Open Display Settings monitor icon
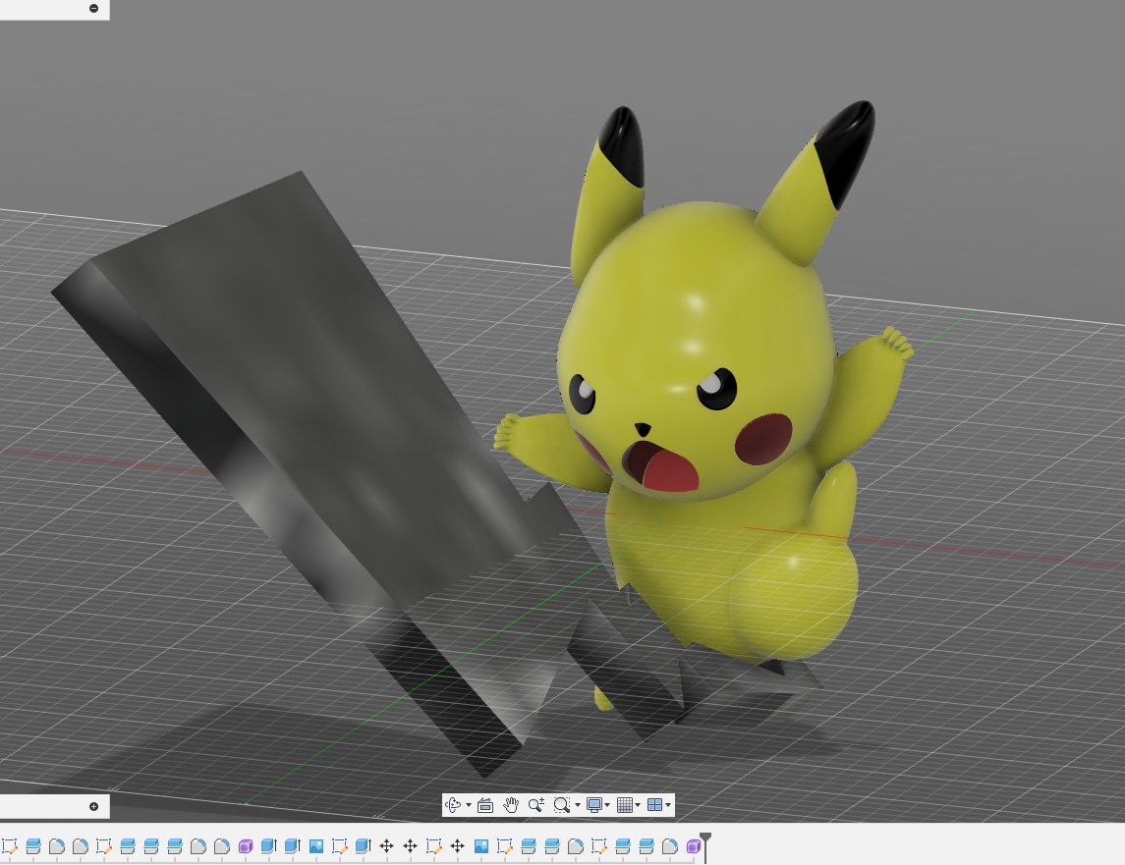The image size is (1125, 865). (594, 805)
